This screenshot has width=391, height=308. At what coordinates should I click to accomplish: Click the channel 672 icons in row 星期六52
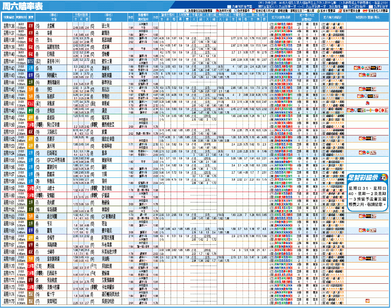point(368,139)
